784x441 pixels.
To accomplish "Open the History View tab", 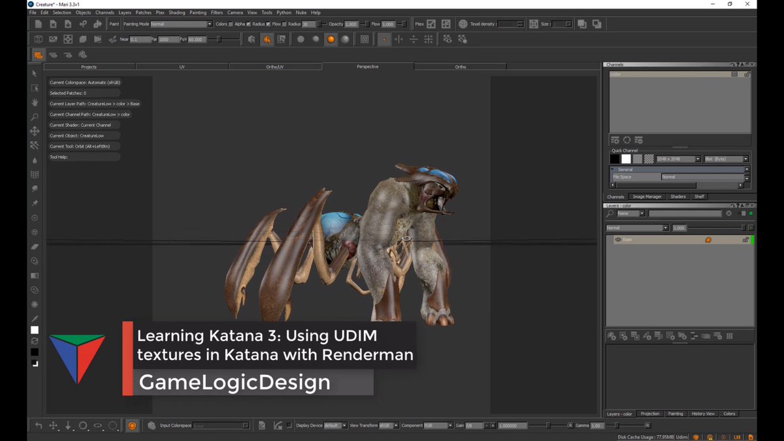I will 703,414.
